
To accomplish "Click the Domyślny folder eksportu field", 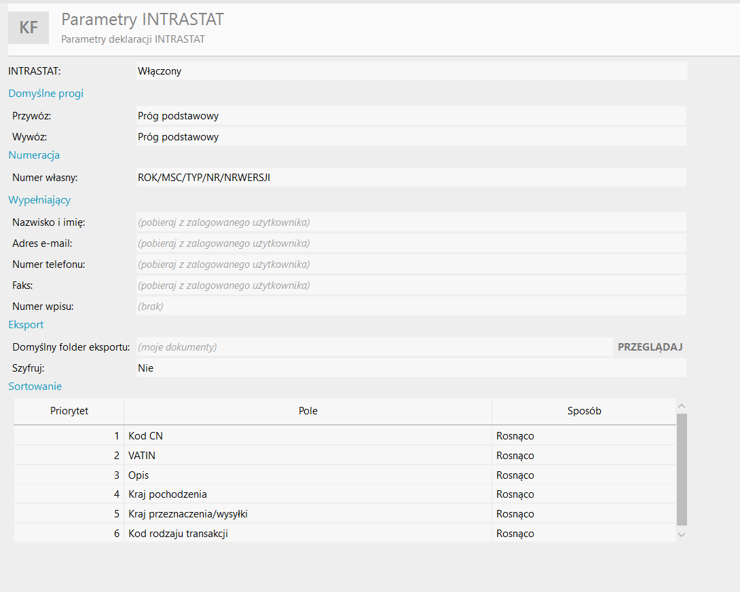I will [x=374, y=347].
